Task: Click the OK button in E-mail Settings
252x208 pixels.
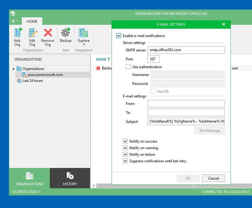Action: tap(188, 178)
